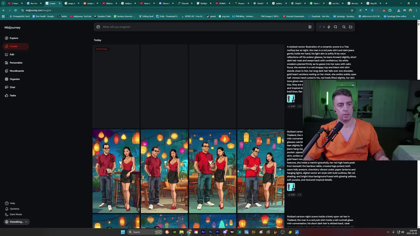This screenshot has height=236, width=420.
Task: Focus the 'What will you imagine?' prompt box
Action: 203,27
